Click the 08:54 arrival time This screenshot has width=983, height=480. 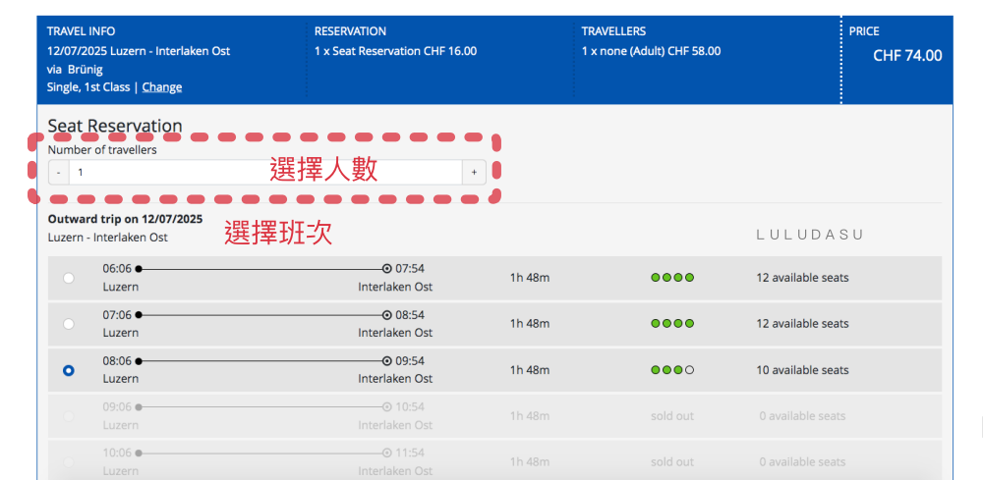[x=410, y=315]
